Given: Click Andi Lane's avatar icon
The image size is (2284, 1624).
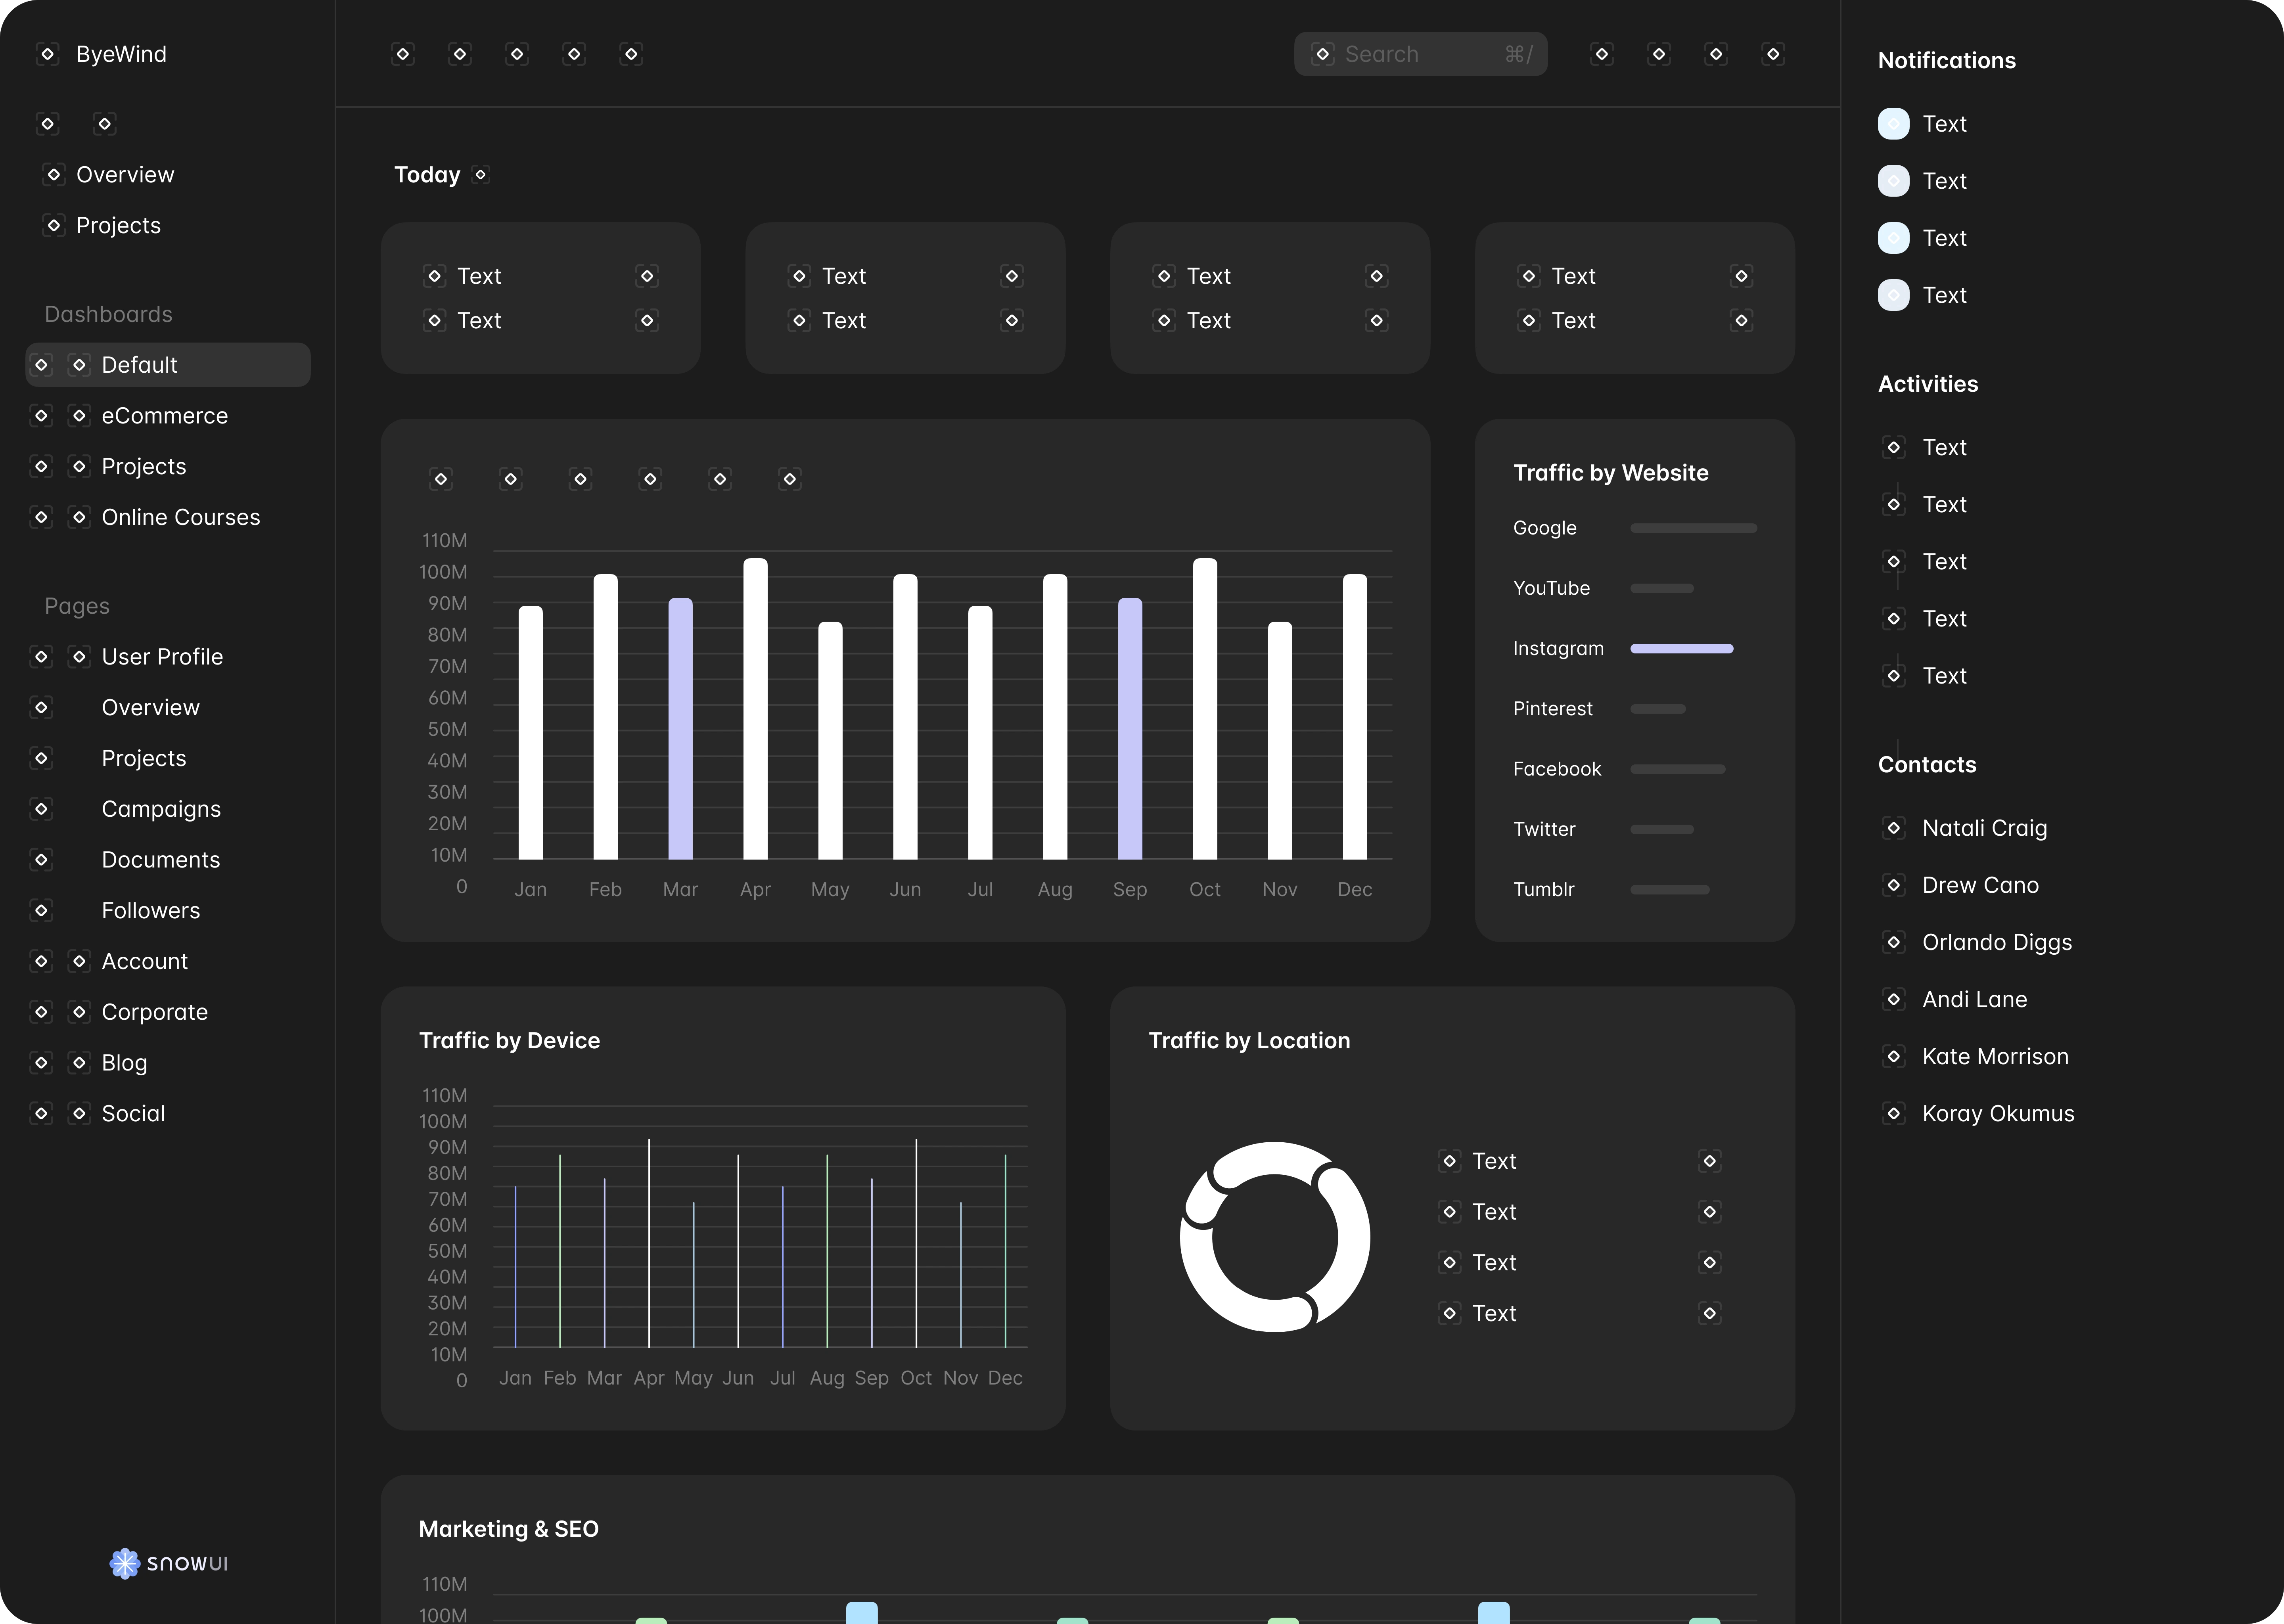Looking at the screenshot, I should pyautogui.click(x=1893, y=999).
